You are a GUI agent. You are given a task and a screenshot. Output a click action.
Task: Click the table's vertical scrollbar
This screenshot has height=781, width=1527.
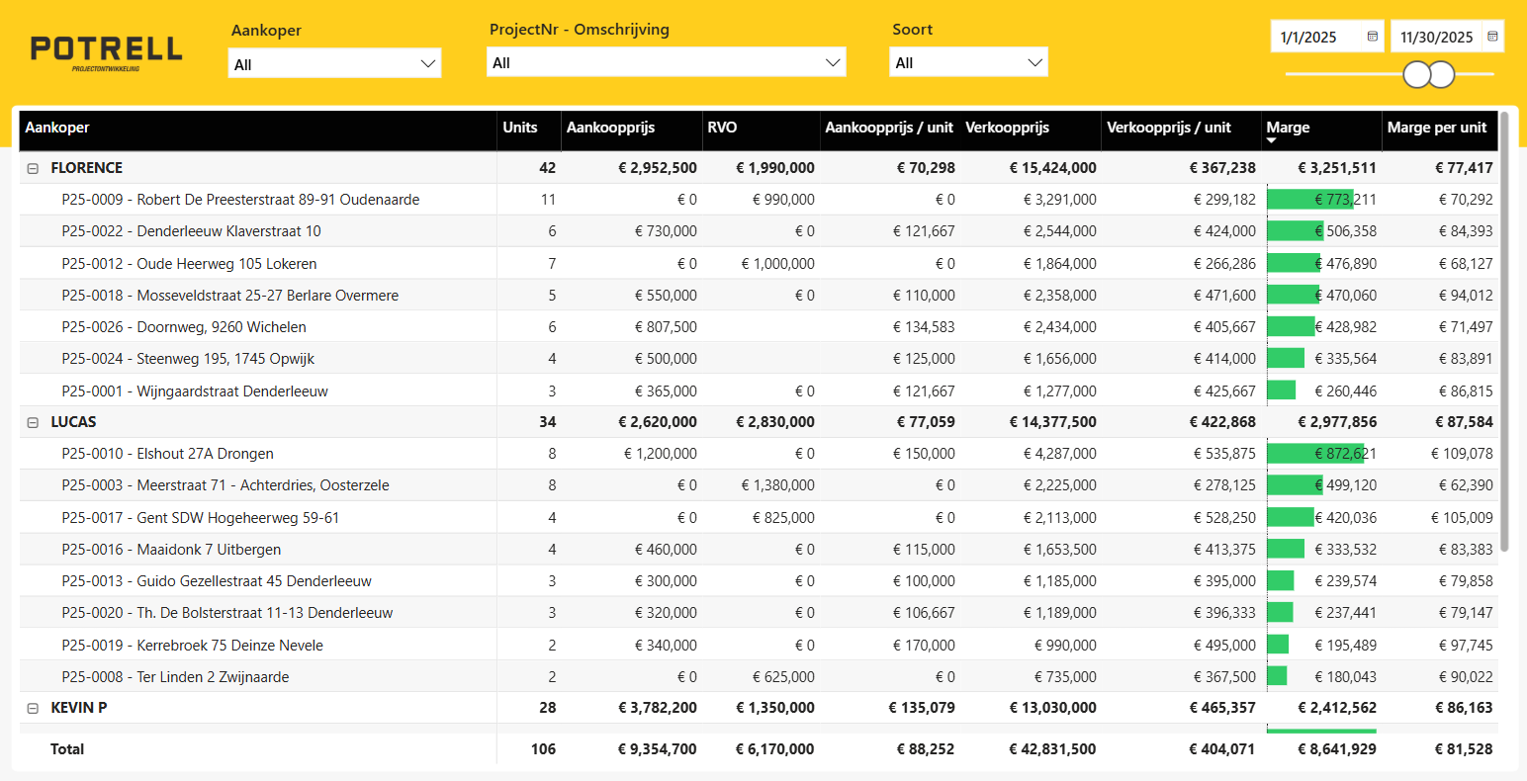[x=1504, y=332]
